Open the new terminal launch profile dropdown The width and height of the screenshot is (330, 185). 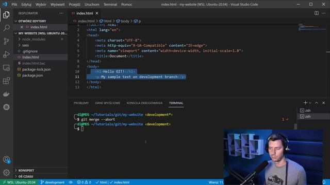tap(310, 103)
